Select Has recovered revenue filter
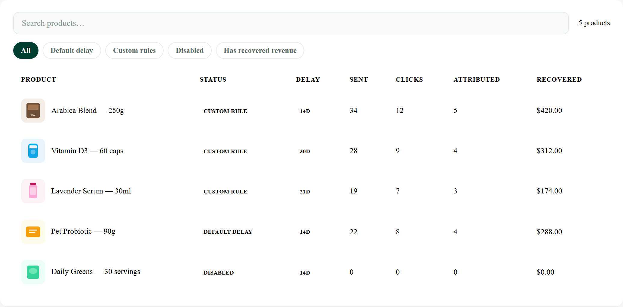 click(260, 50)
